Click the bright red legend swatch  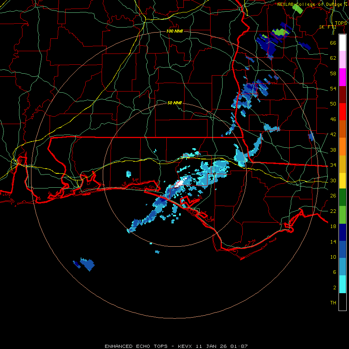coord(342,112)
